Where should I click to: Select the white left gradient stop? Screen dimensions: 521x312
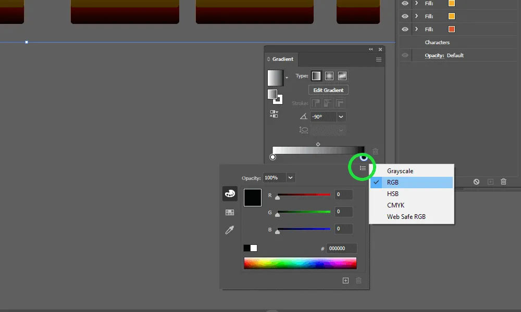[273, 157]
